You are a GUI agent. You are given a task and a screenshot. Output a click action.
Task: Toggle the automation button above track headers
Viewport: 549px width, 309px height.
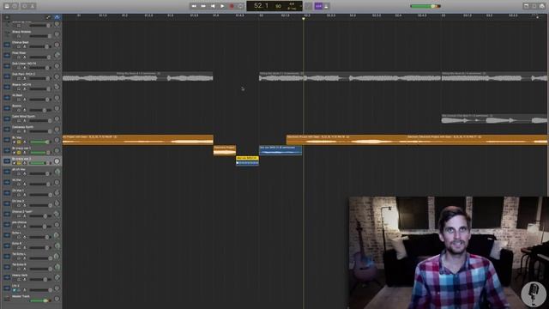(49, 17)
